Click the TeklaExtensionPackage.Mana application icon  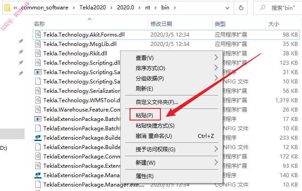[x=38, y=175]
